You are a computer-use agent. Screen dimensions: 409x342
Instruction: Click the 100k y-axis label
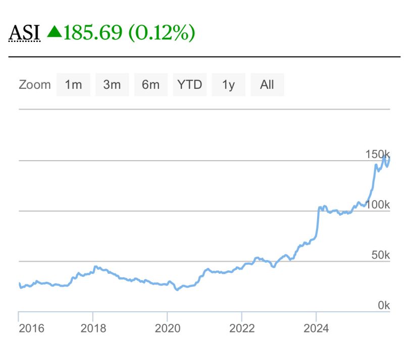point(378,205)
